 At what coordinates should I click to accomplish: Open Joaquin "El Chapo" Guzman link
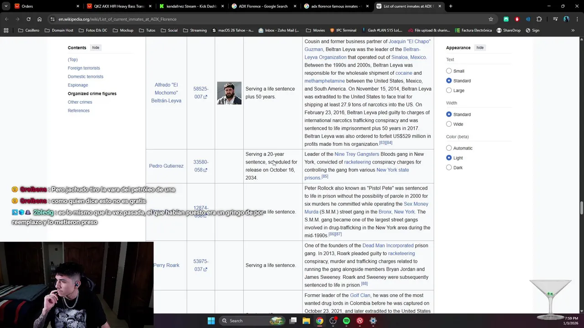pos(368,45)
